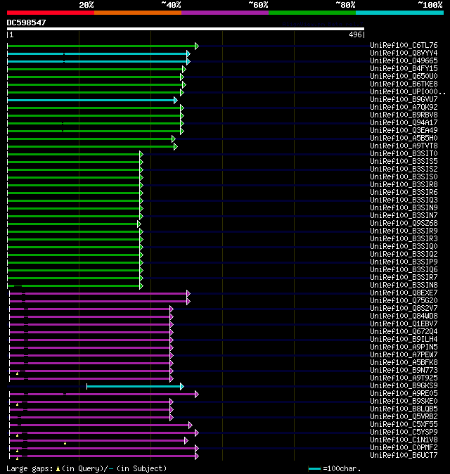Open UniRef100_Q8S2V7 entry
Viewport: 450px width, 474px height.
click(x=404, y=308)
